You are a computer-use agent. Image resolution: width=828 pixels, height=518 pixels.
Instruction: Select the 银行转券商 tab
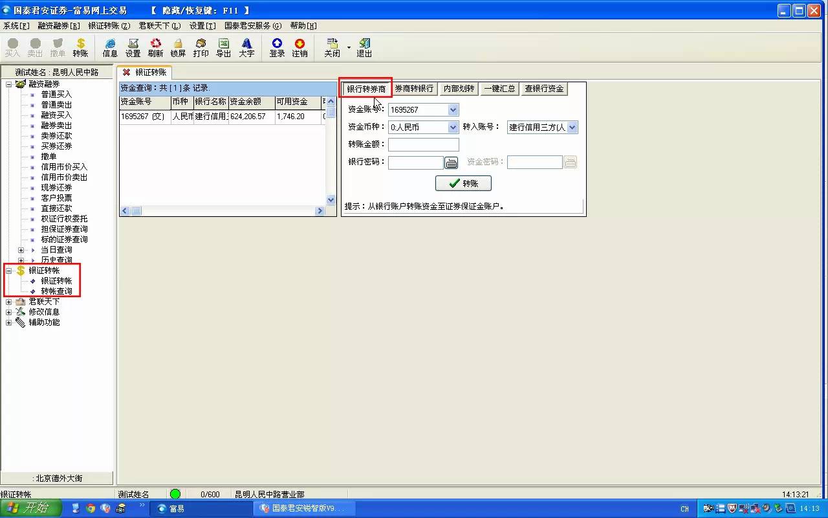[366, 89]
